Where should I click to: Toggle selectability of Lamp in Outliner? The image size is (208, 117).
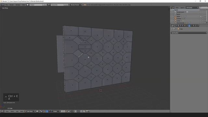203,21
